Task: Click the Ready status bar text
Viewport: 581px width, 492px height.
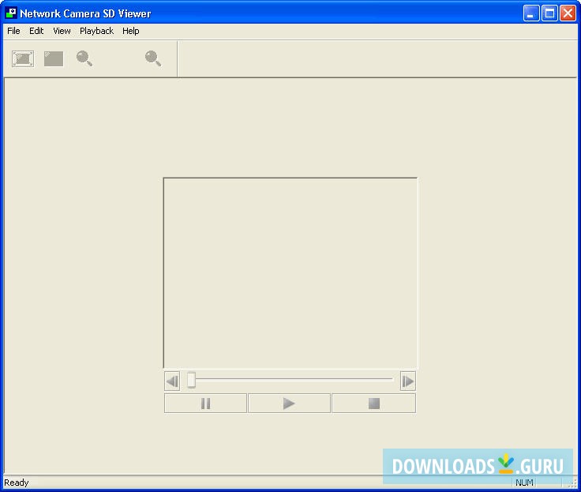Action: 17,483
